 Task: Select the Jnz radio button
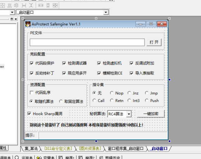click(x=129, y=93)
